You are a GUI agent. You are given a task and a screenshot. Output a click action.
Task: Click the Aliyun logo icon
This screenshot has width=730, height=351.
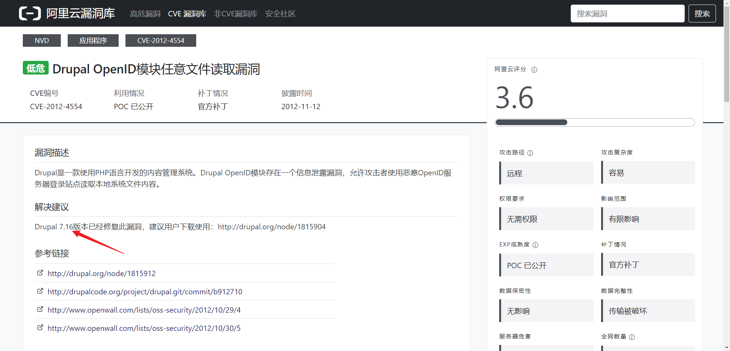tap(30, 13)
